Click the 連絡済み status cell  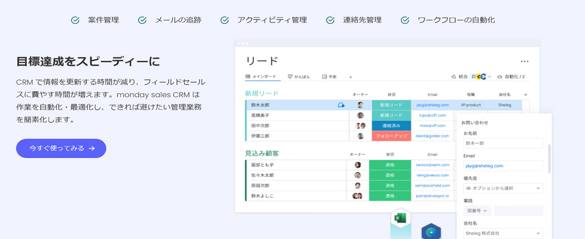click(391, 126)
